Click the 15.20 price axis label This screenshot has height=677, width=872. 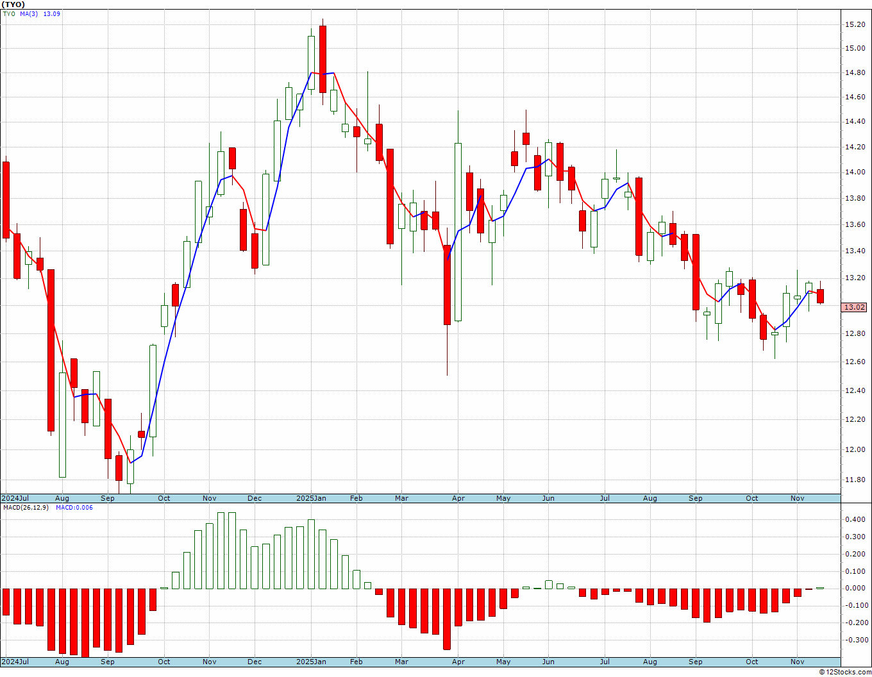coord(855,24)
